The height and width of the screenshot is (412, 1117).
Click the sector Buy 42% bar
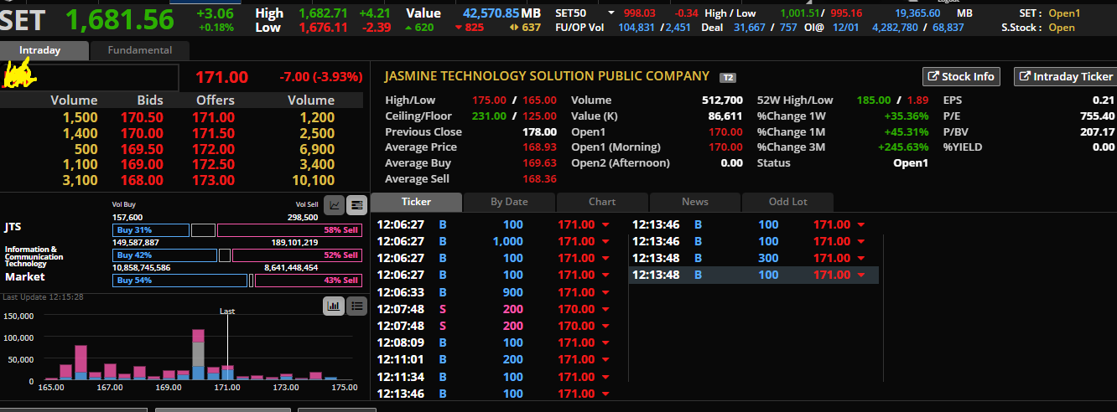[164, 255]
